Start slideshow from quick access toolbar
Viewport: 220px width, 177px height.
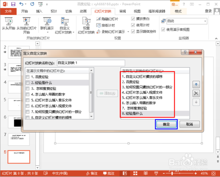click(x=40, y=4)
